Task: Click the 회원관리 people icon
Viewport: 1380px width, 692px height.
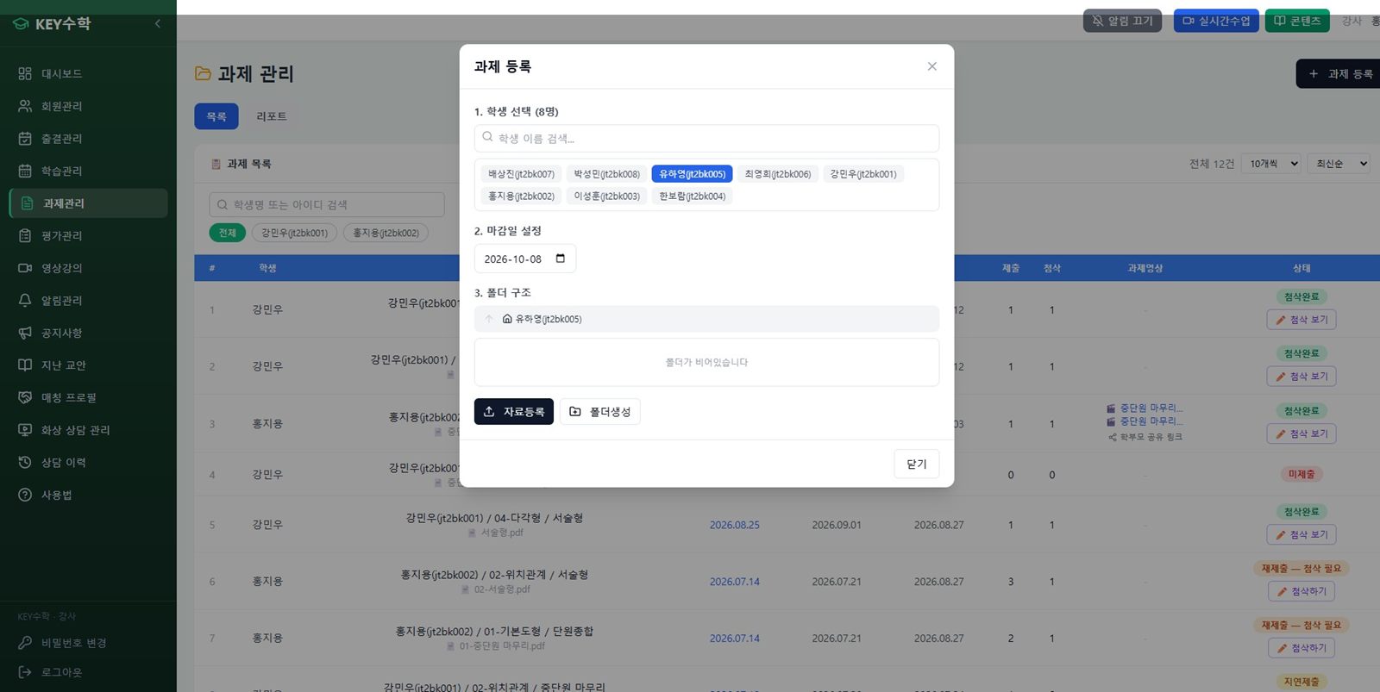Action: (25, 106)
